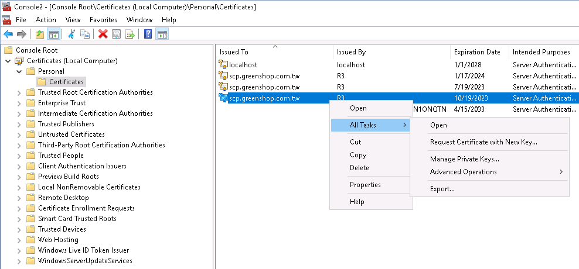
Task: Click the red Delete X toolbar icon
Action: [103, 35]
